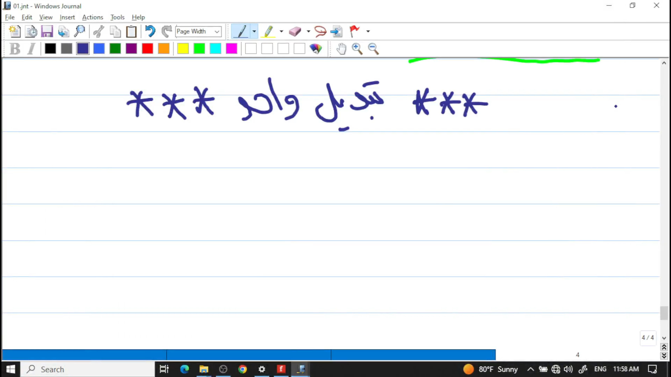
Task: Open File Explorer from the taskbar
Action: tap(204, 369)
